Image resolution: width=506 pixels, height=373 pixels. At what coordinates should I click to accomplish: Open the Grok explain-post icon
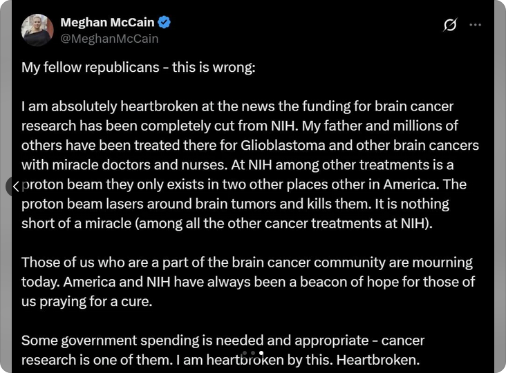(450, 25)
